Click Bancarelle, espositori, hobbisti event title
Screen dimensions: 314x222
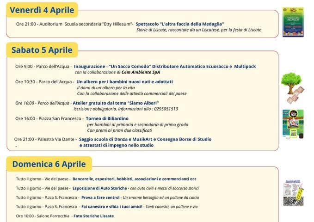click(135, 179)
